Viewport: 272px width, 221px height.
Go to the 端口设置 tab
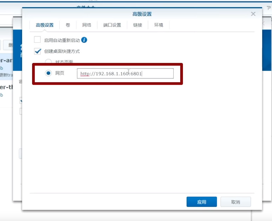pyautogui.click(x=112, y=25)
